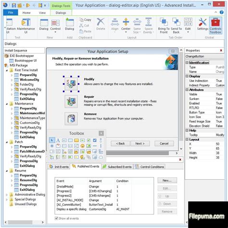Select the horizontal line control in the Toolbox
The image size is (228, 228).
pos(95,146)
